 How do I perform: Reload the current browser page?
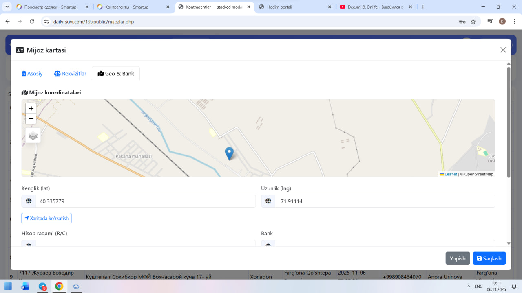point(32,22)
